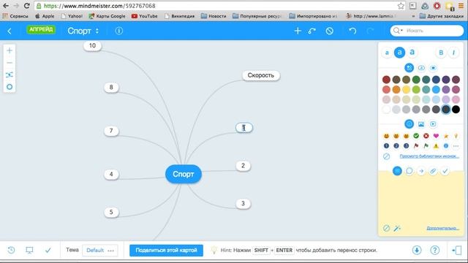Pick the yellow color swatch
The width and height of the screenshot is (468, 263).
[407, 89]
